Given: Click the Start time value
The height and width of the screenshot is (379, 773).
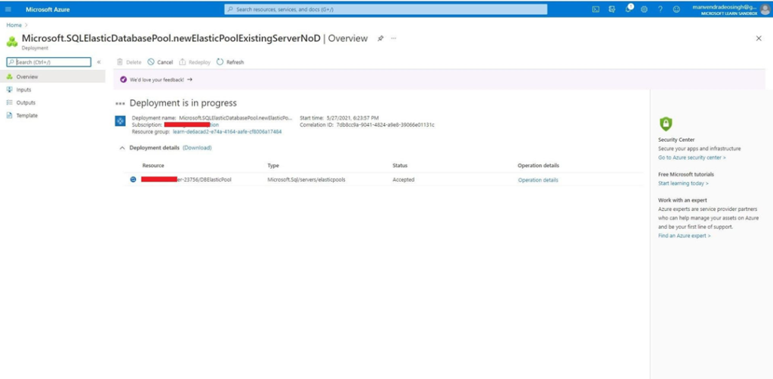Looking at the screenshot, I should [352, 118].
